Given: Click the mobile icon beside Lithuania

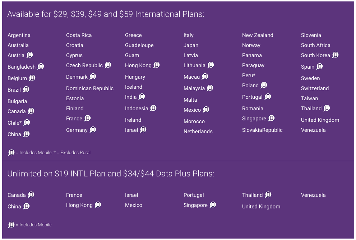Looking at the screenshot, I should [x=211, y=65].
